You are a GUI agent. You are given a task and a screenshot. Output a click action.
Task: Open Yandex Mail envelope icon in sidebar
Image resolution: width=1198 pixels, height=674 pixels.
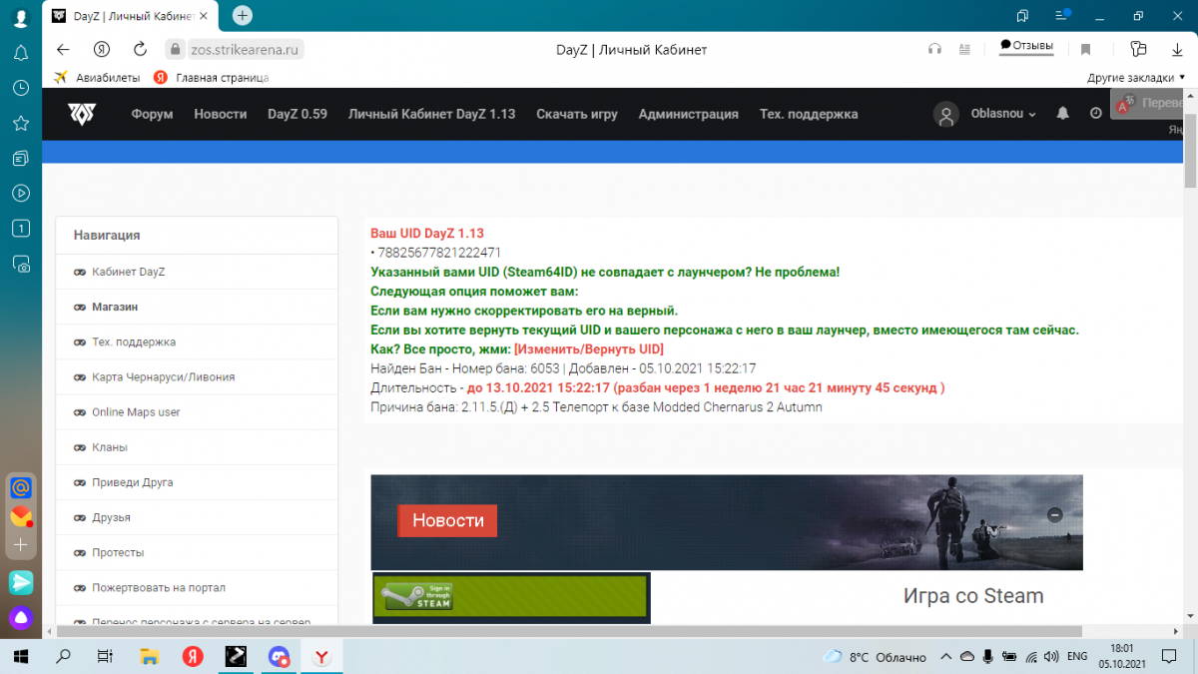click(21, 517)
